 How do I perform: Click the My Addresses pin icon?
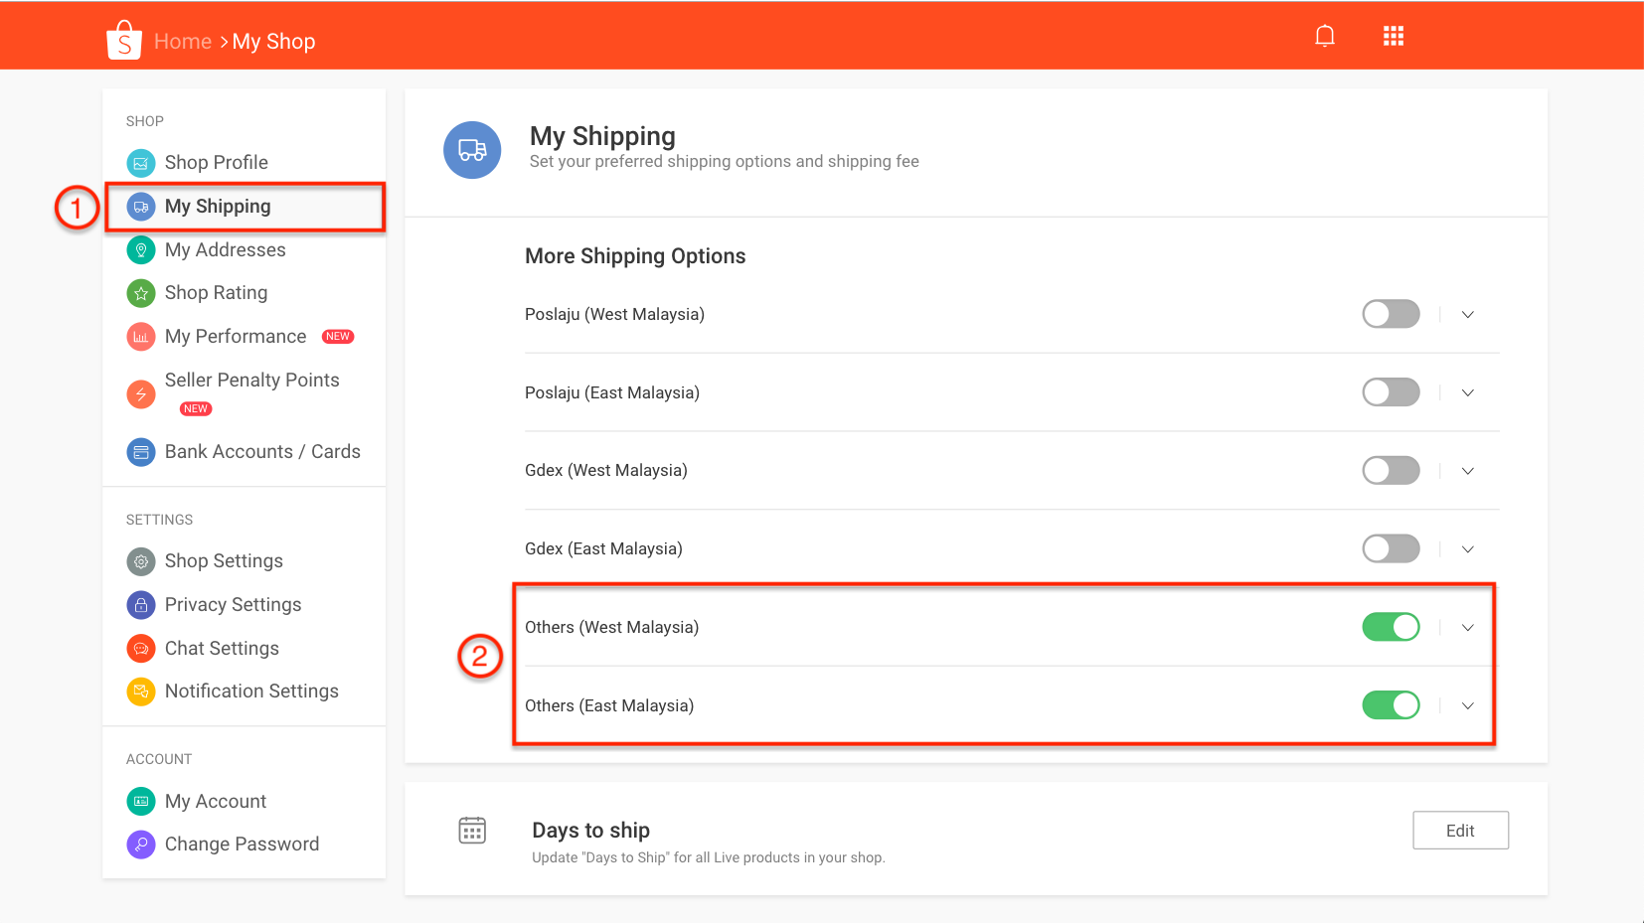pyautogui.click(x=141, y=250)
